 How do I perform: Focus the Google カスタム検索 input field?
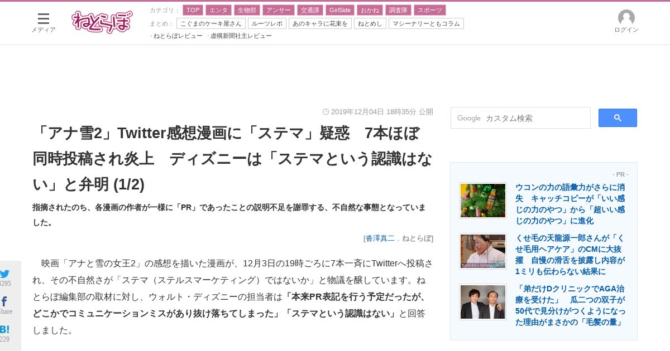tap(520, 118)
